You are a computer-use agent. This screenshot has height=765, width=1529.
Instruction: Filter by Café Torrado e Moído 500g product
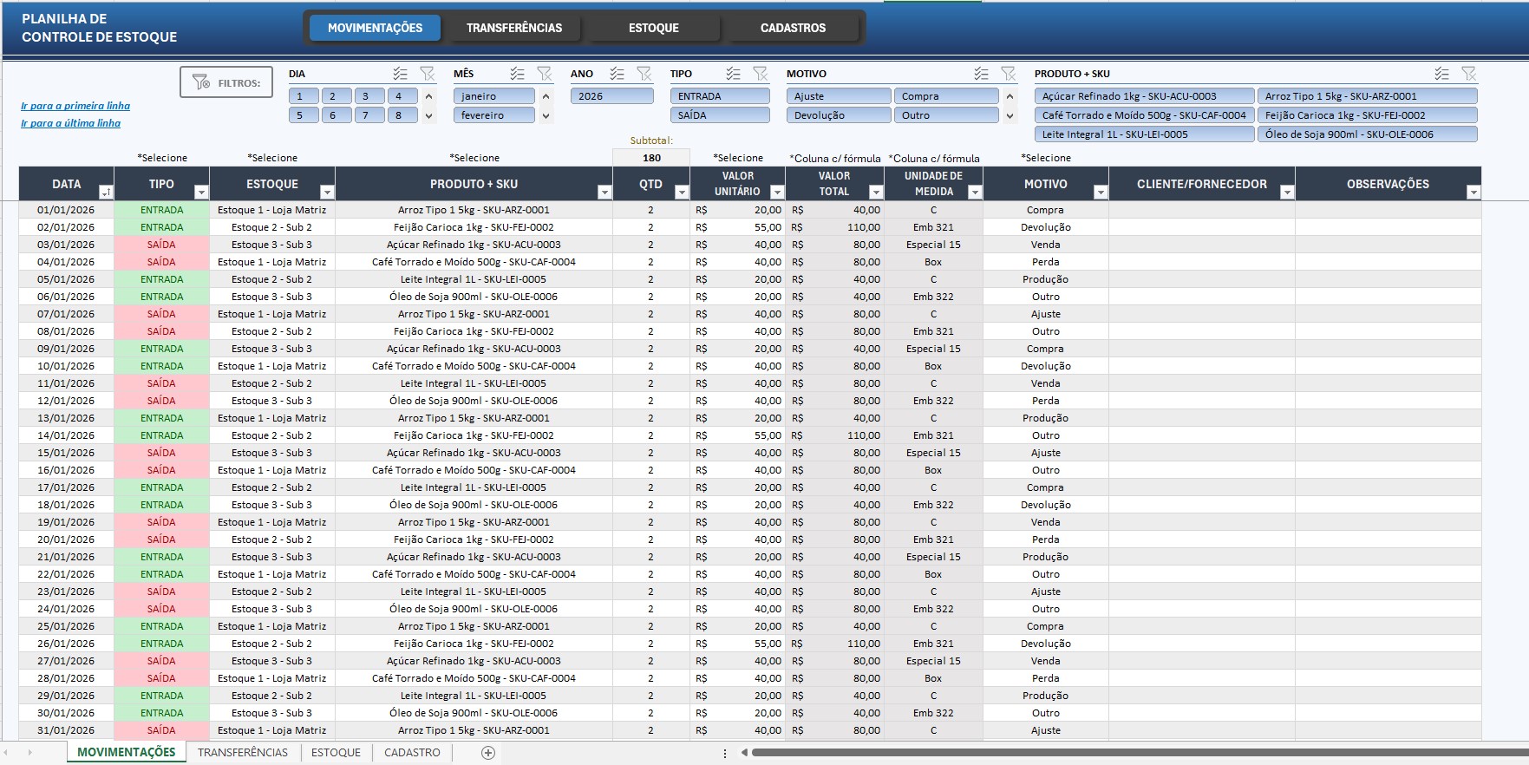1145,115
